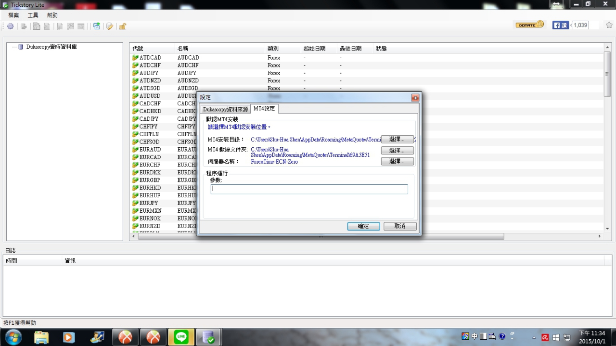Viewport: 616px width, 346px height.
Task: Open the taskbar clock showing 下午 11:34
Action: [x=591, y=337]
